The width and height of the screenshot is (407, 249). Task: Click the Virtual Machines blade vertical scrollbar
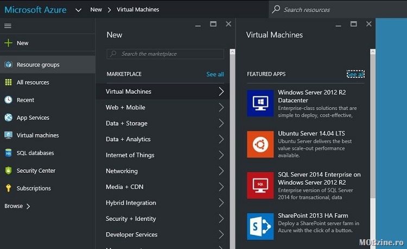pos(372,124)
